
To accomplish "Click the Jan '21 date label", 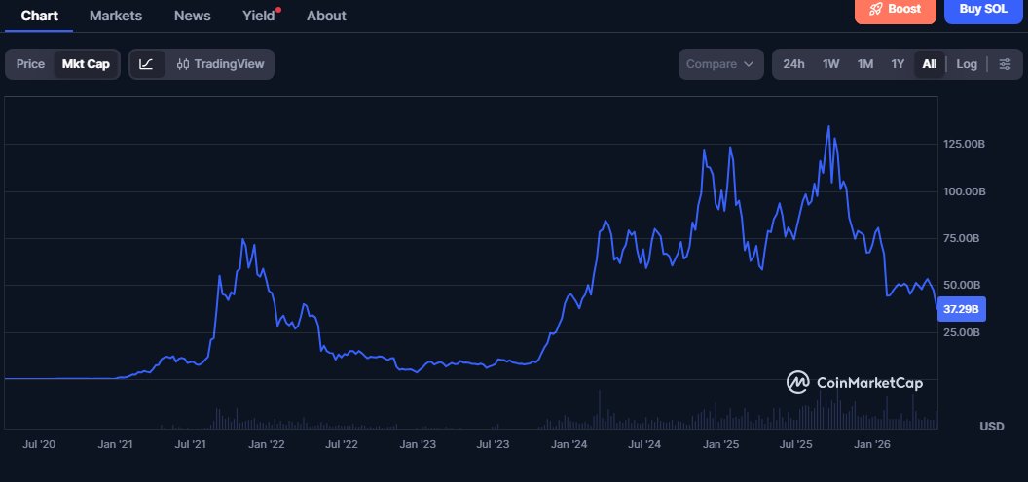I will click(x=116, y=445).
